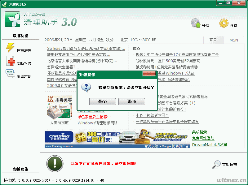This screenshot has width=248, height=185.
Task: Switch to the MSN tab
Action: point(234,40)
